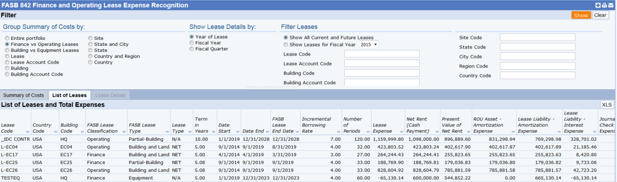Open Number of Periods column menu arrow
The height and width of the screenshot is (182, 617).
[x=368, y=131]
